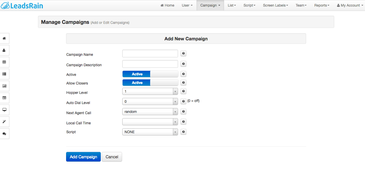The width and height of the screenshot is (365, 186).
Task: Open the Auto Dial Level dropdown
Action: [150, 102]
